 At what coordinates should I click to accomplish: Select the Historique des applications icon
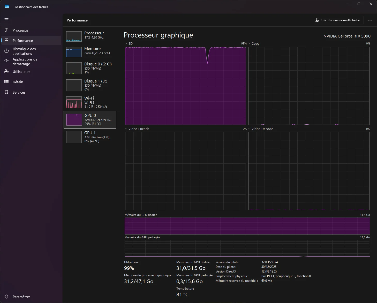(6, 51)
